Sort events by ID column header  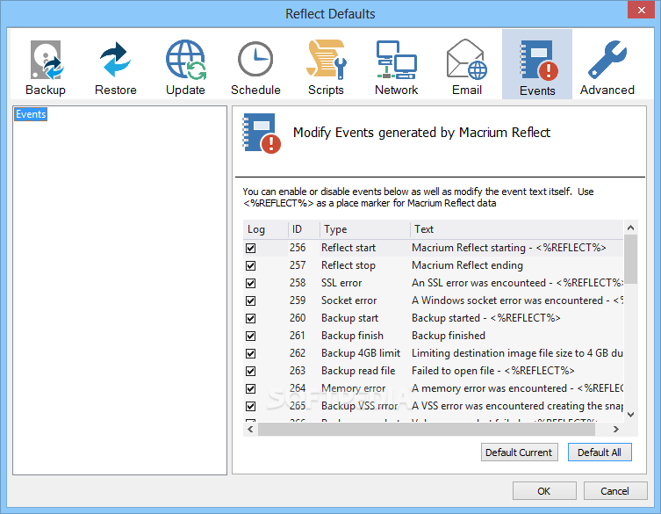pyautogui.click(x=304, y=229)
